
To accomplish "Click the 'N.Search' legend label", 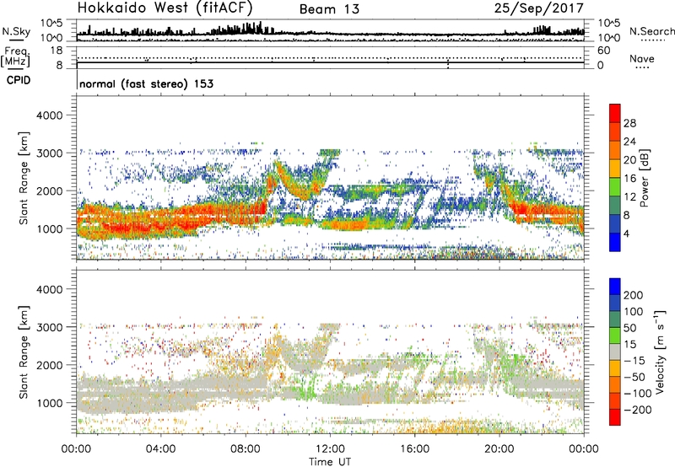I will 651,31.
